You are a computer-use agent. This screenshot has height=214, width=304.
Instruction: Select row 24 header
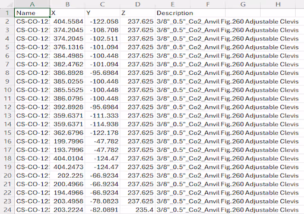7,210
